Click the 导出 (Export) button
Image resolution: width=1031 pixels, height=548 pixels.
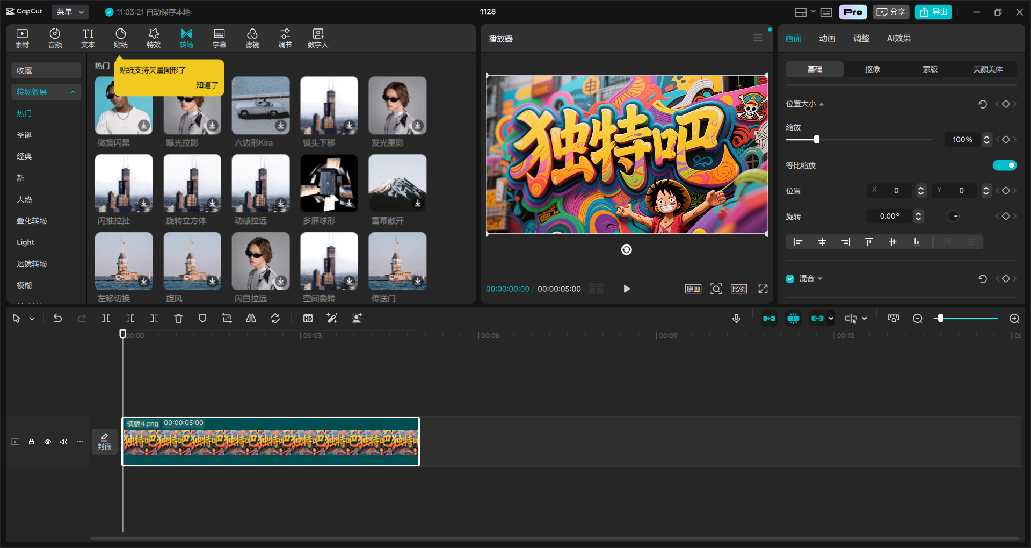(933, 11)
